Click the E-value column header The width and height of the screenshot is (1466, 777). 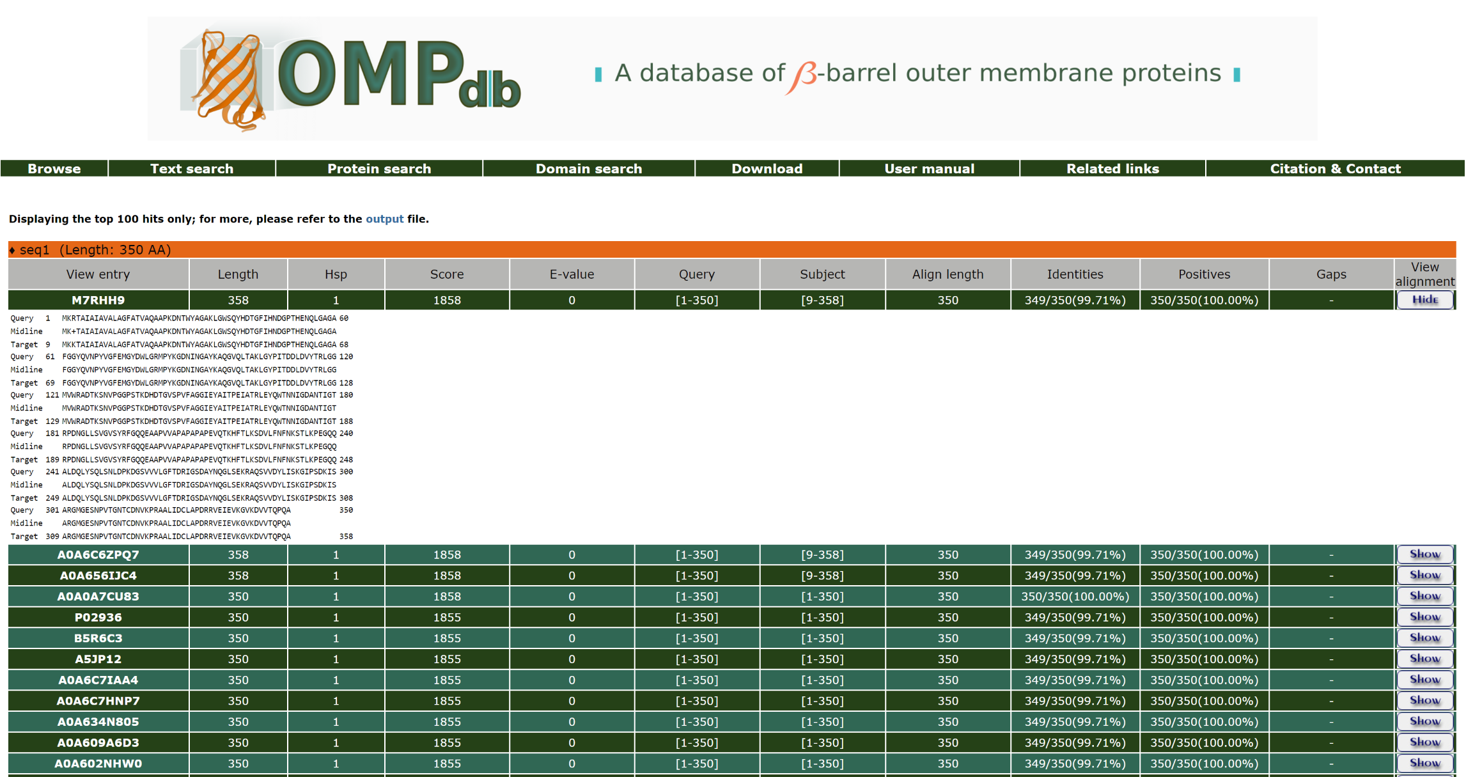click(x=572, y=274)
